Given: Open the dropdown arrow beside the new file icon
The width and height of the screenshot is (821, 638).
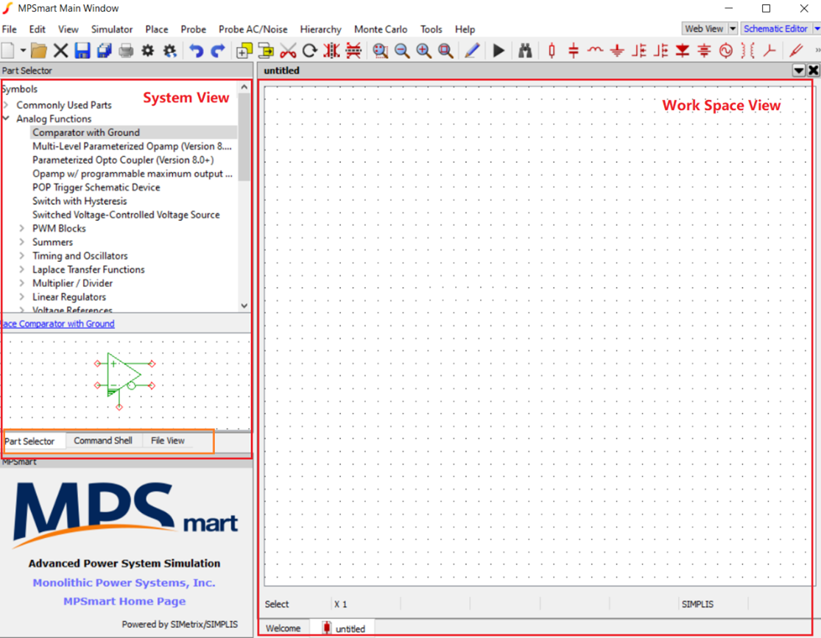Looking at the screenshot, I should click(x=23, y=51).
